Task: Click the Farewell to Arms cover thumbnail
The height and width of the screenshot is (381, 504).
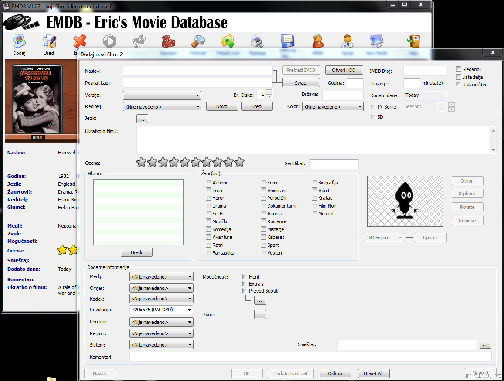Action: coord(37,99)
